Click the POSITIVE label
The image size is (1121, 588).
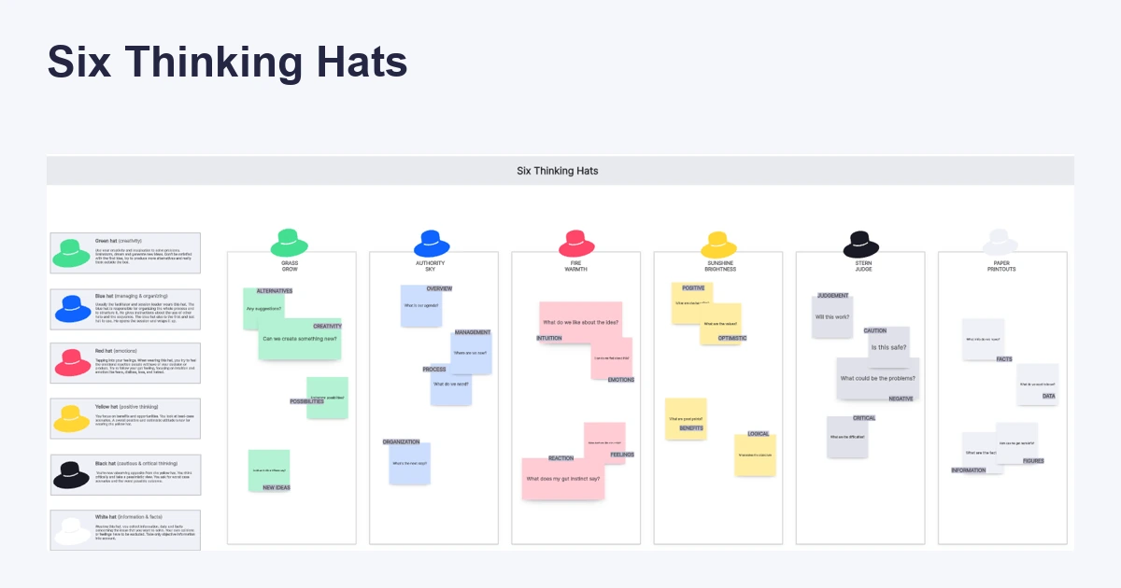pyautogui.click(x=693, y=288)
